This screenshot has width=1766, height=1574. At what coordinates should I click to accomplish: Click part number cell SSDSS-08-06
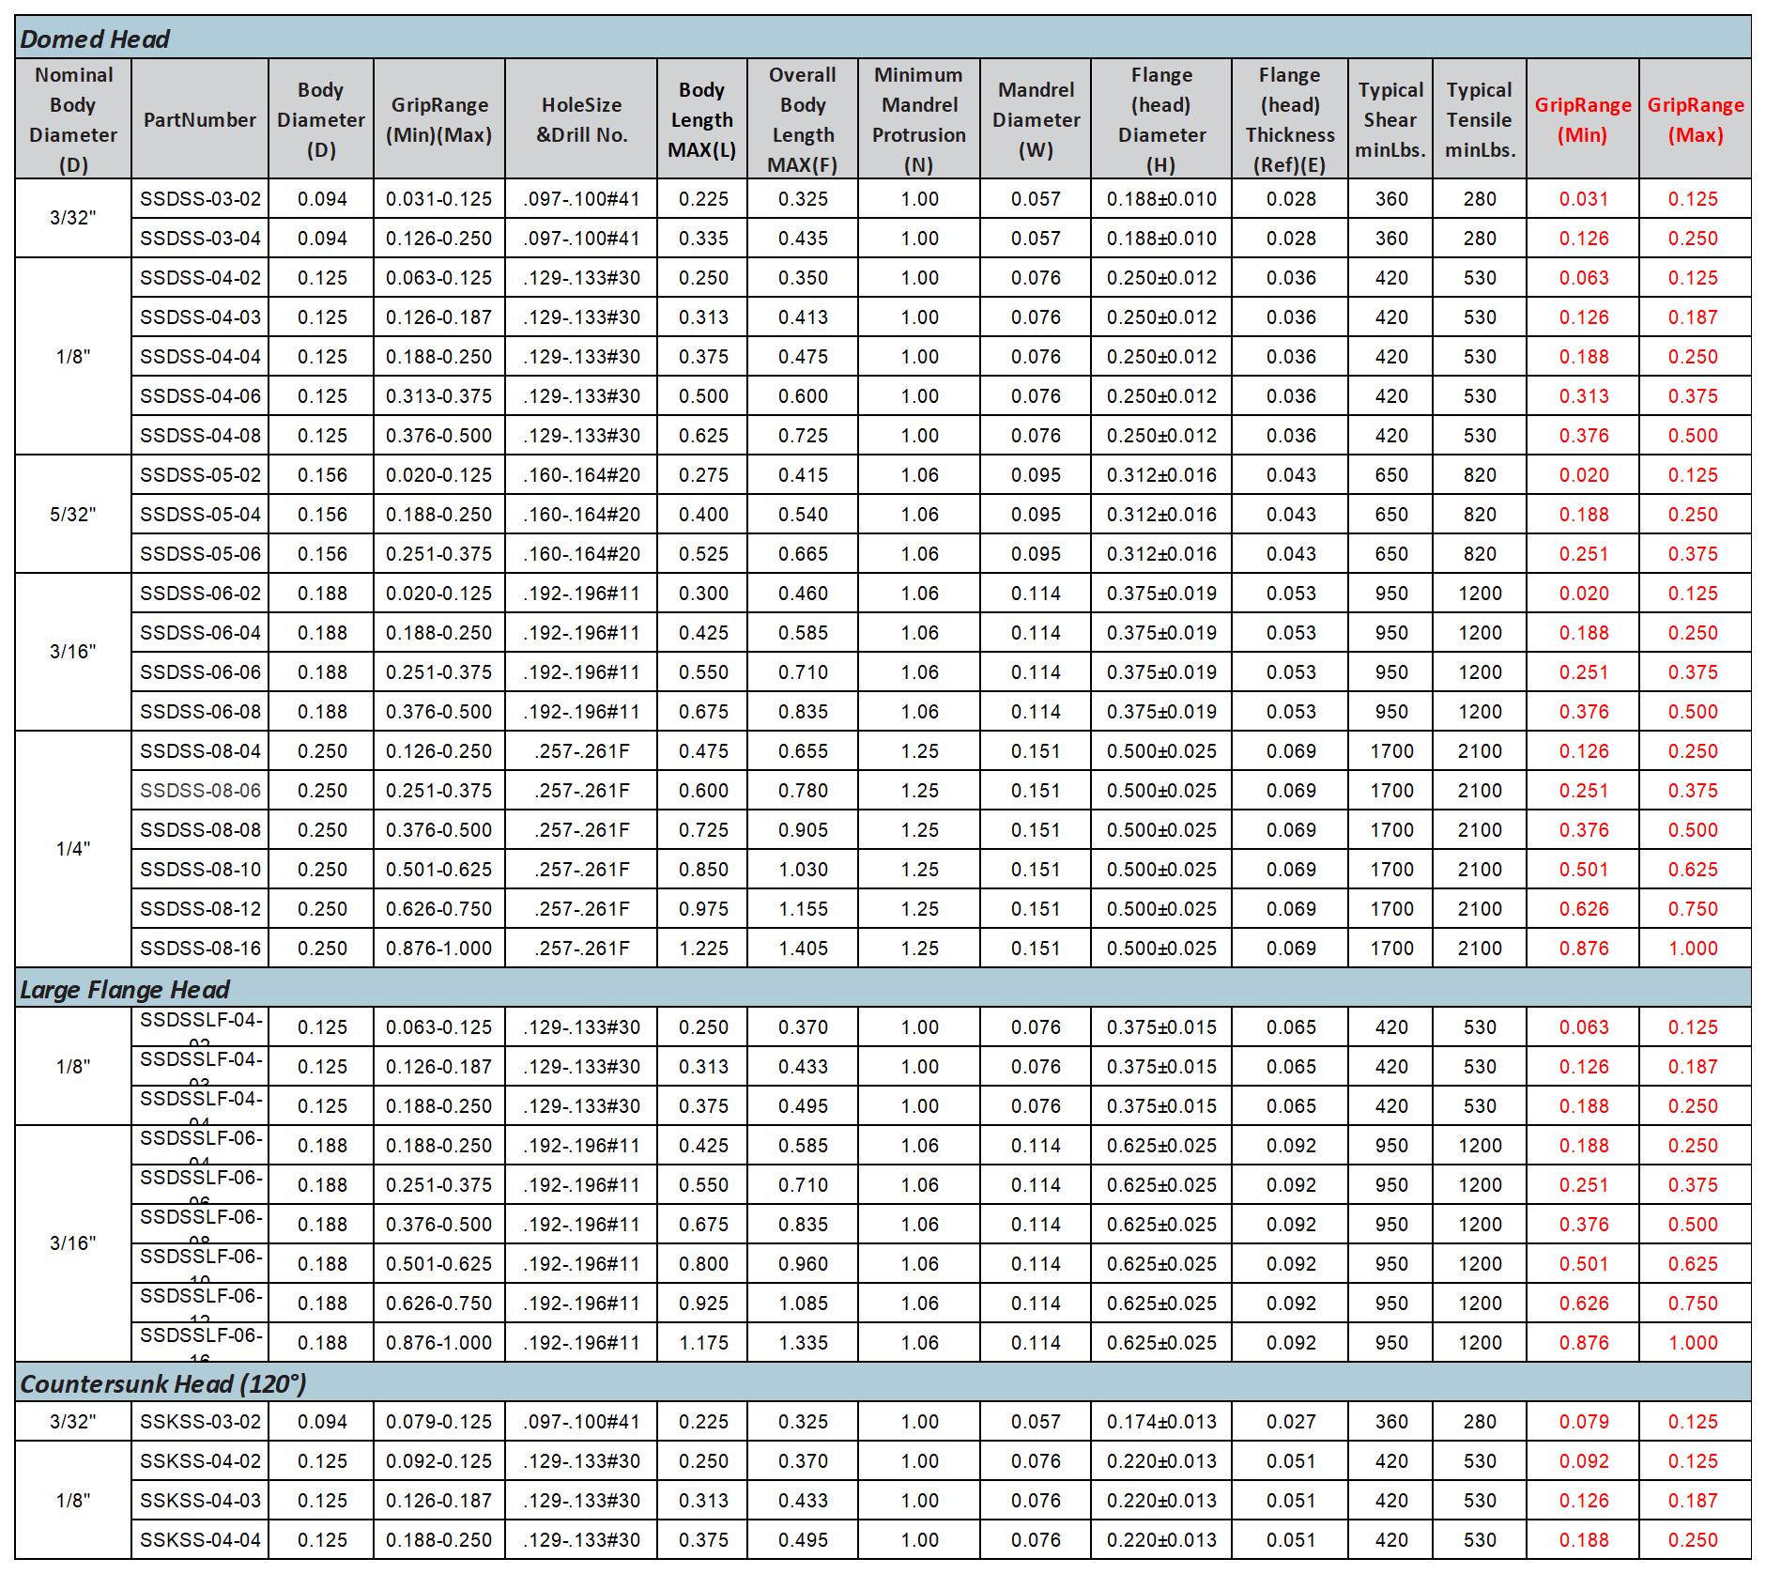click(x=200, y=791)
